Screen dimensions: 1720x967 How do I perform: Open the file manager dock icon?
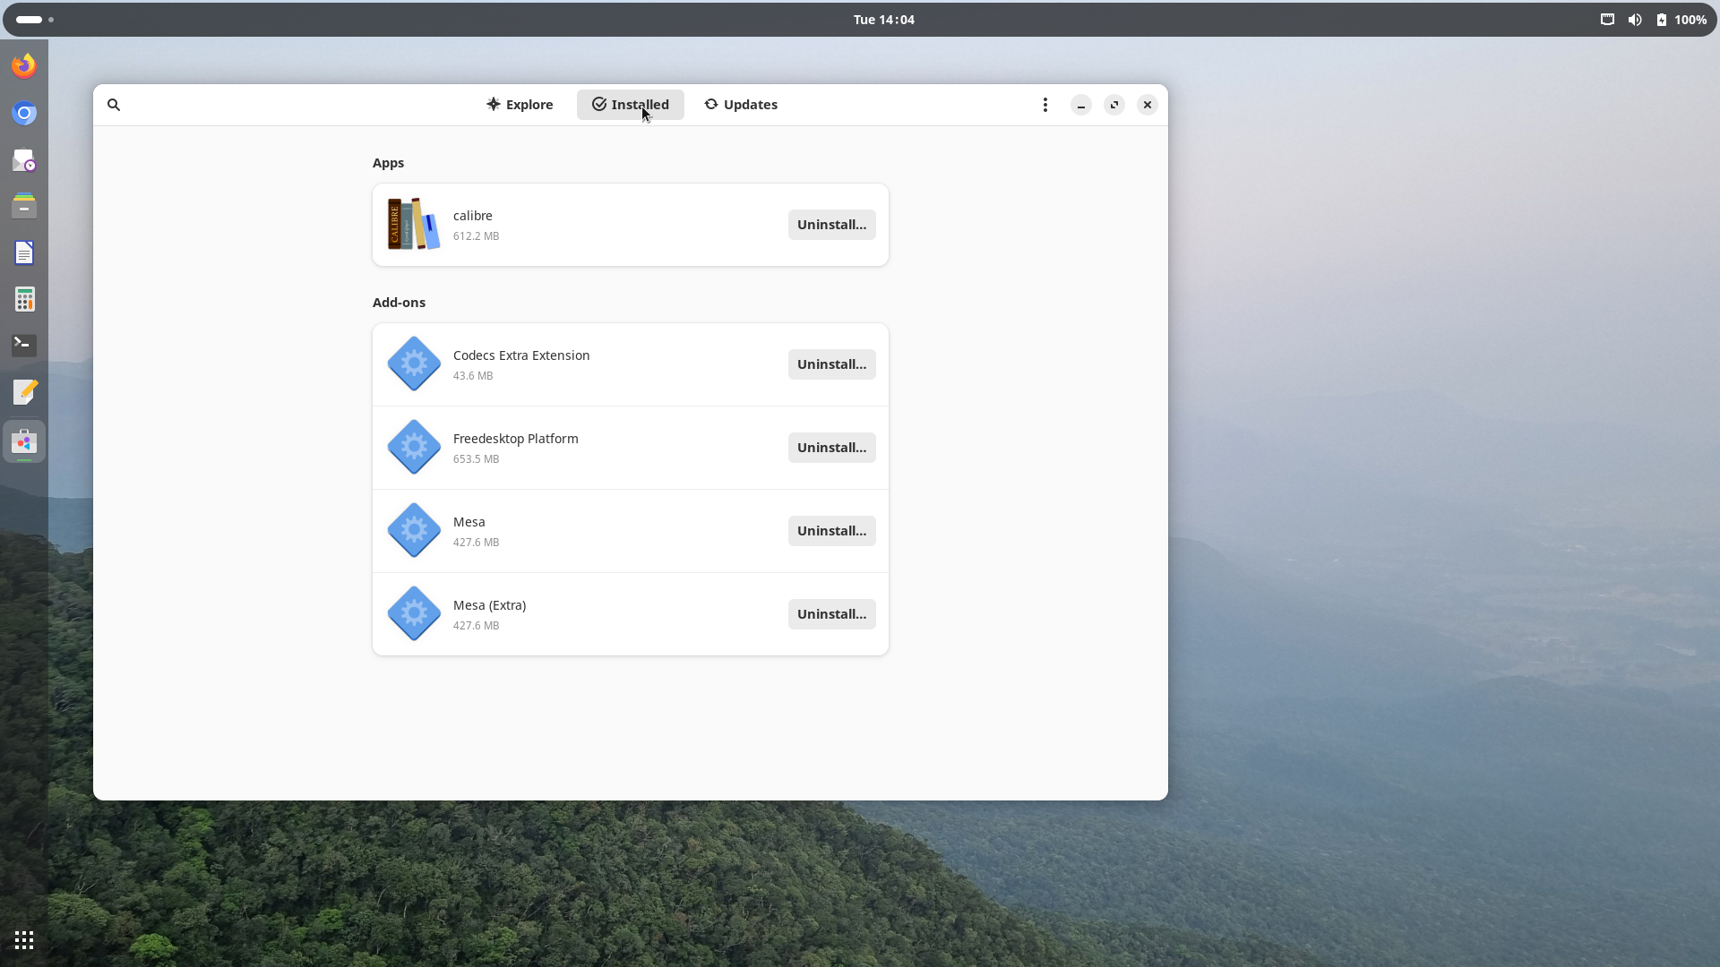pyautogui.click(x=24, y=206)
